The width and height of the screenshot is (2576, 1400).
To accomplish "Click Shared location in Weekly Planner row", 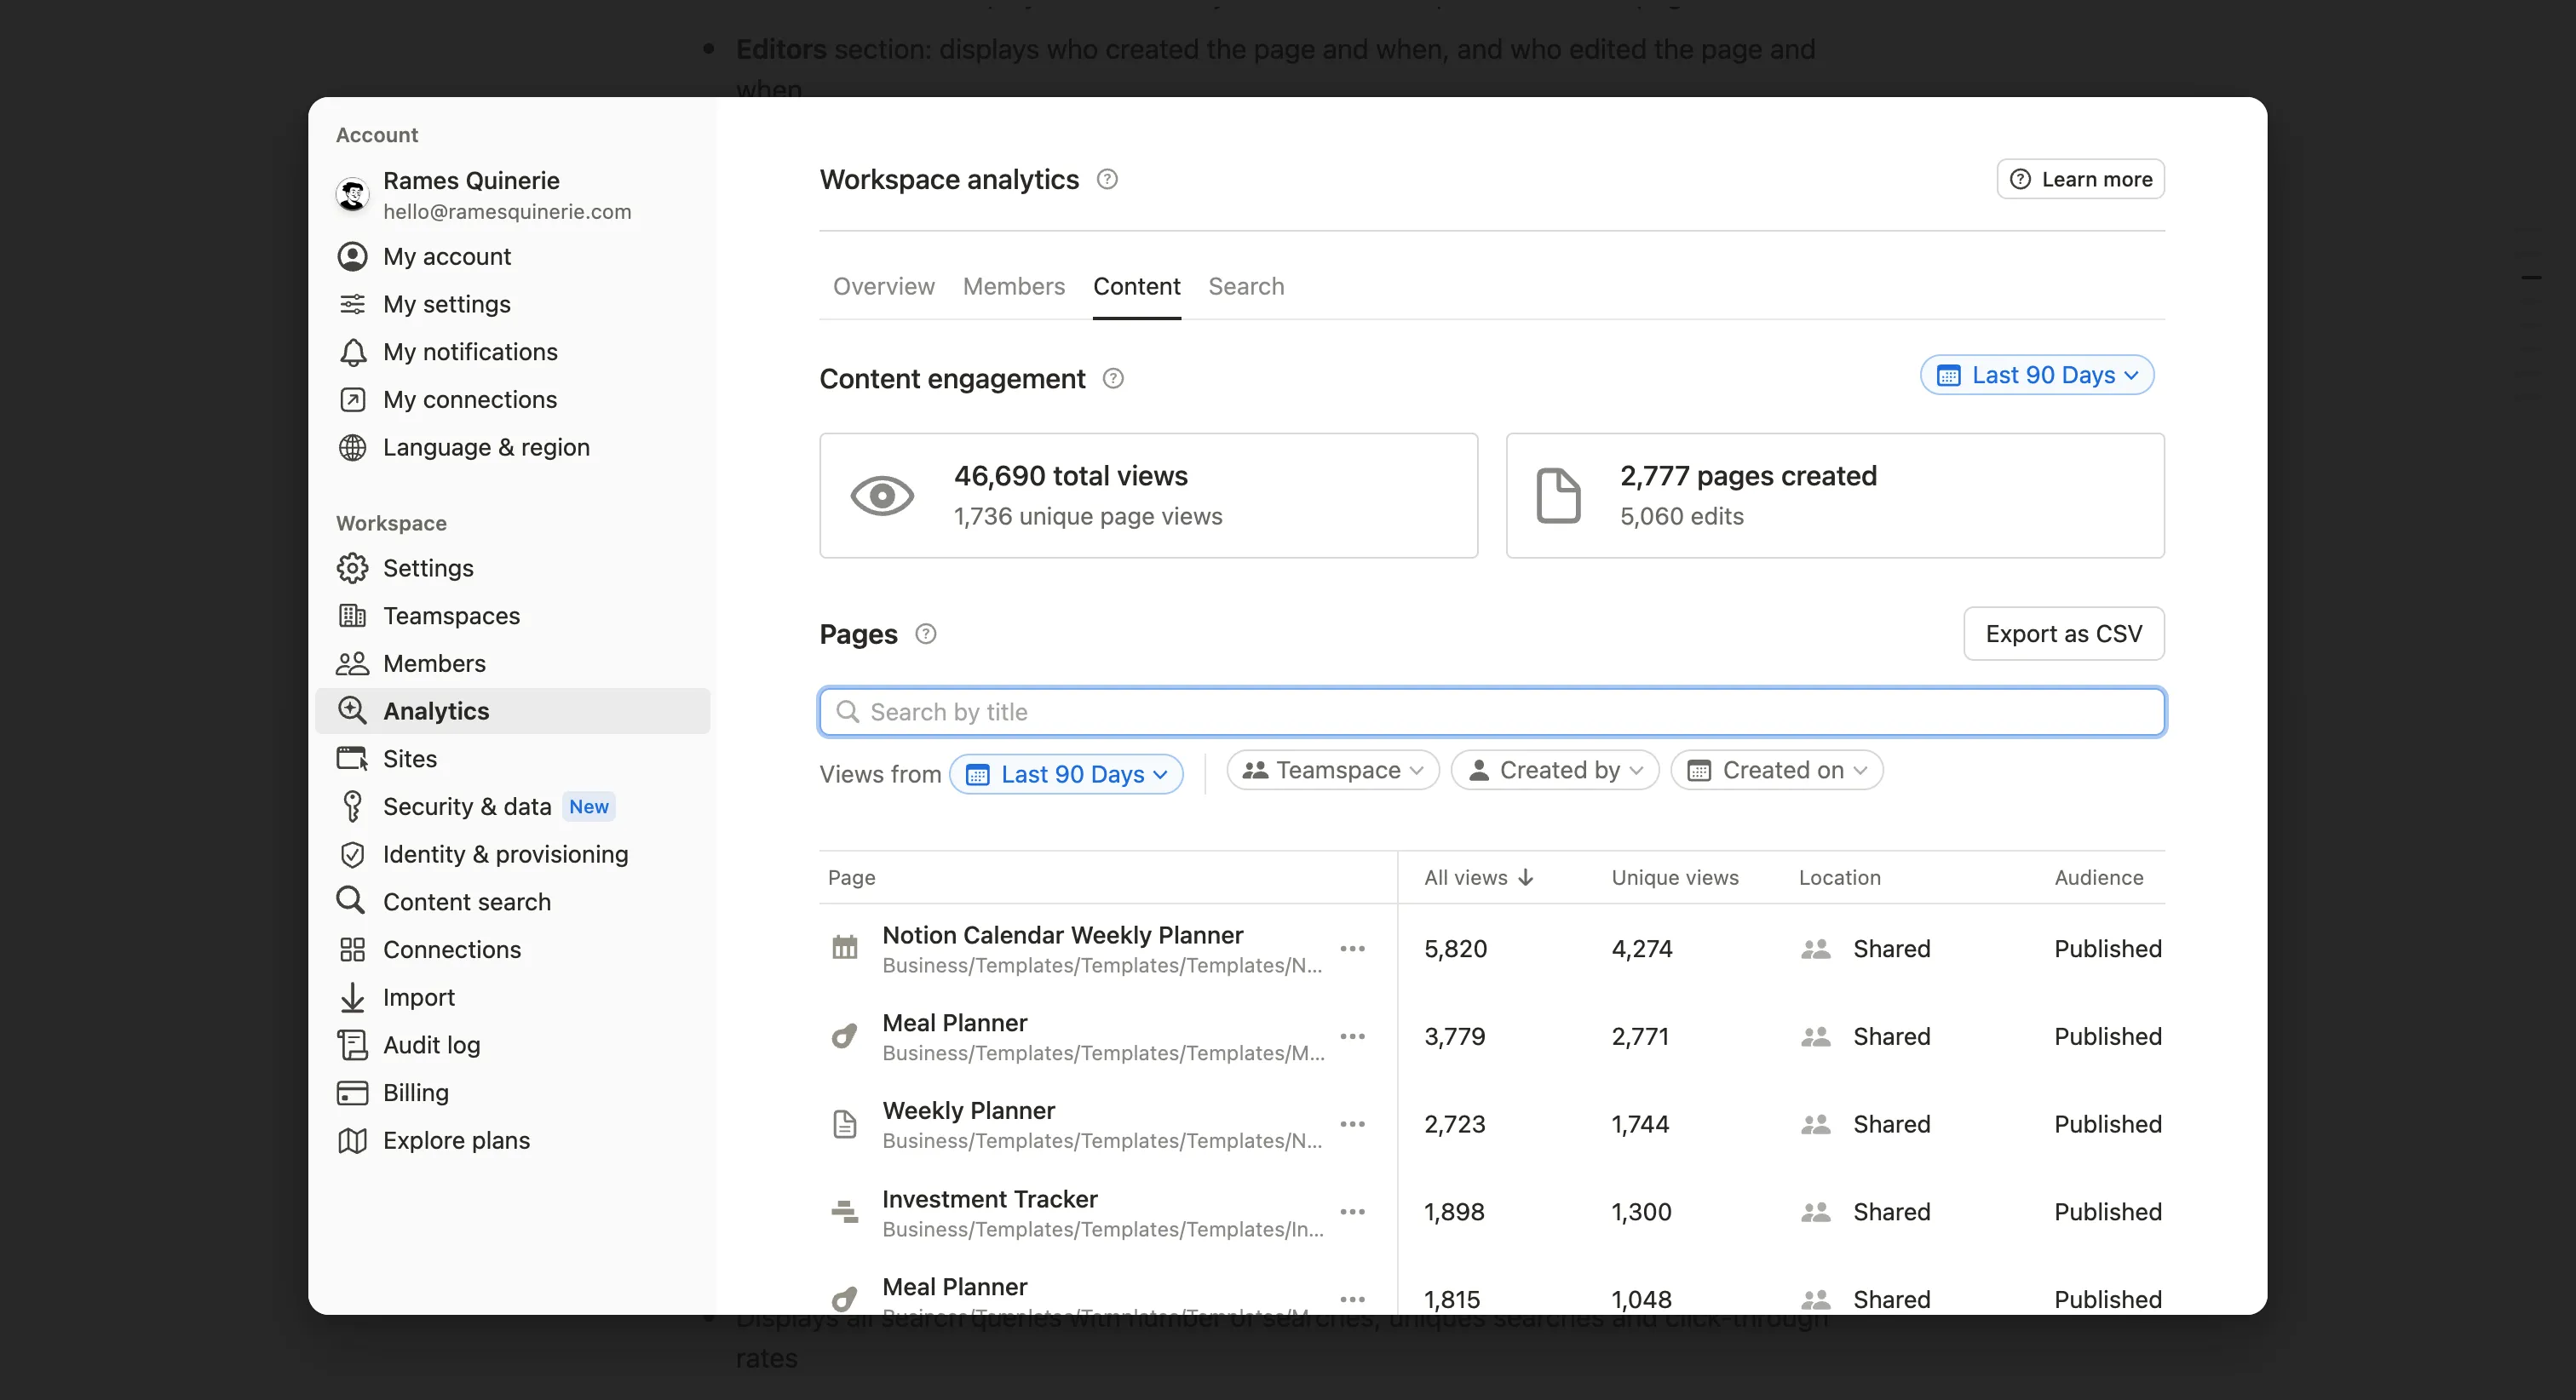I will point(1891,1124).
